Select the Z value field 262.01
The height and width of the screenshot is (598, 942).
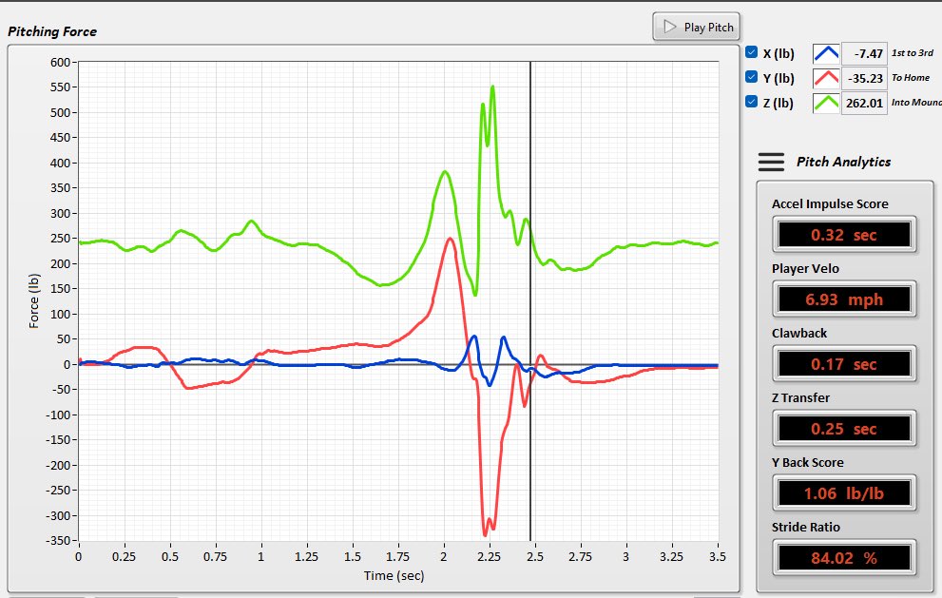coord(864,103)
